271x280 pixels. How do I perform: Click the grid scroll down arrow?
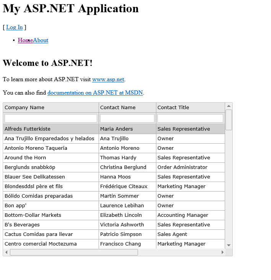click(x=229, y=246)
